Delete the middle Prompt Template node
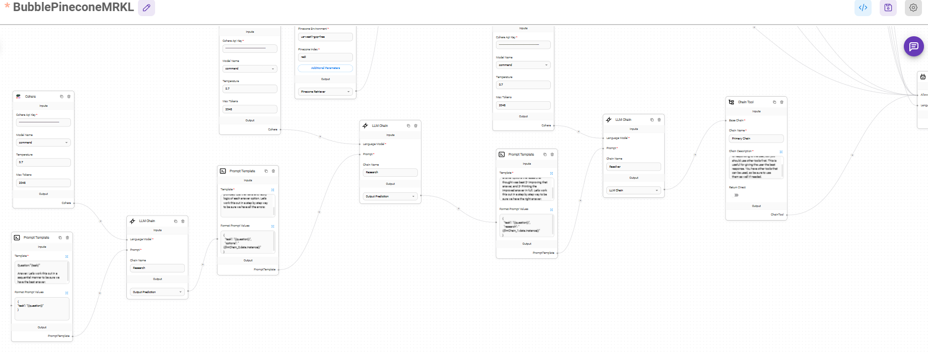Image resolution: width=928 pixels, height=352 pixels. point(273,171)
